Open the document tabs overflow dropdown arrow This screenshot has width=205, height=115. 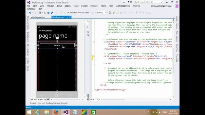point(174,17)
